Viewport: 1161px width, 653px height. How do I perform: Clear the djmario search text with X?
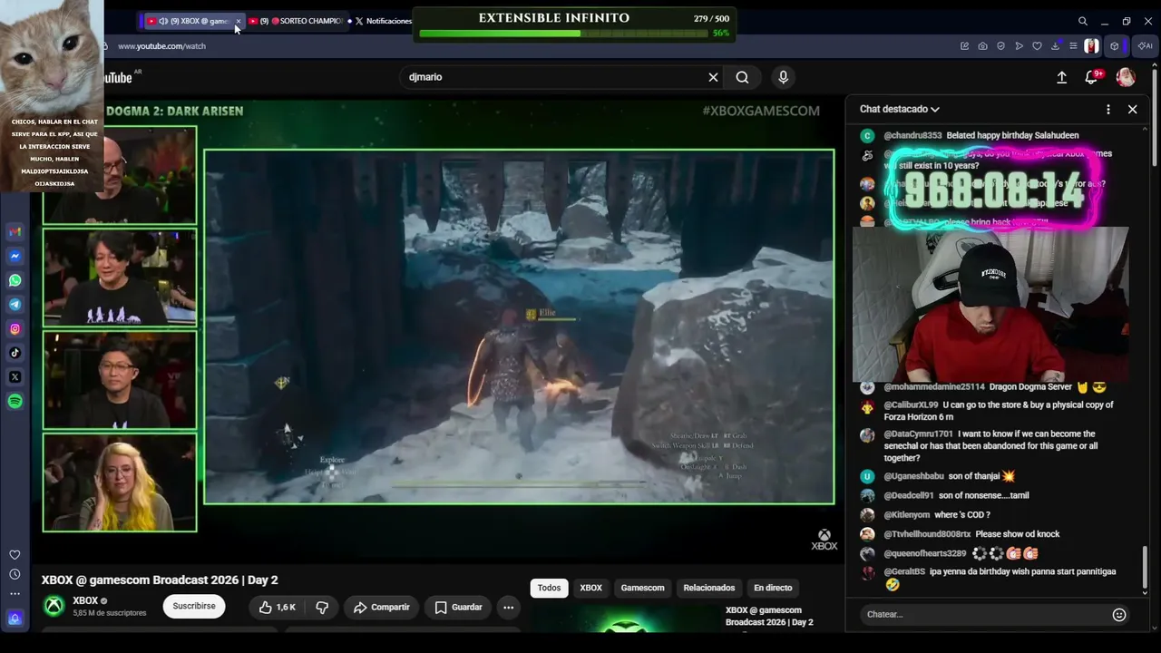(x=713, y=77)
